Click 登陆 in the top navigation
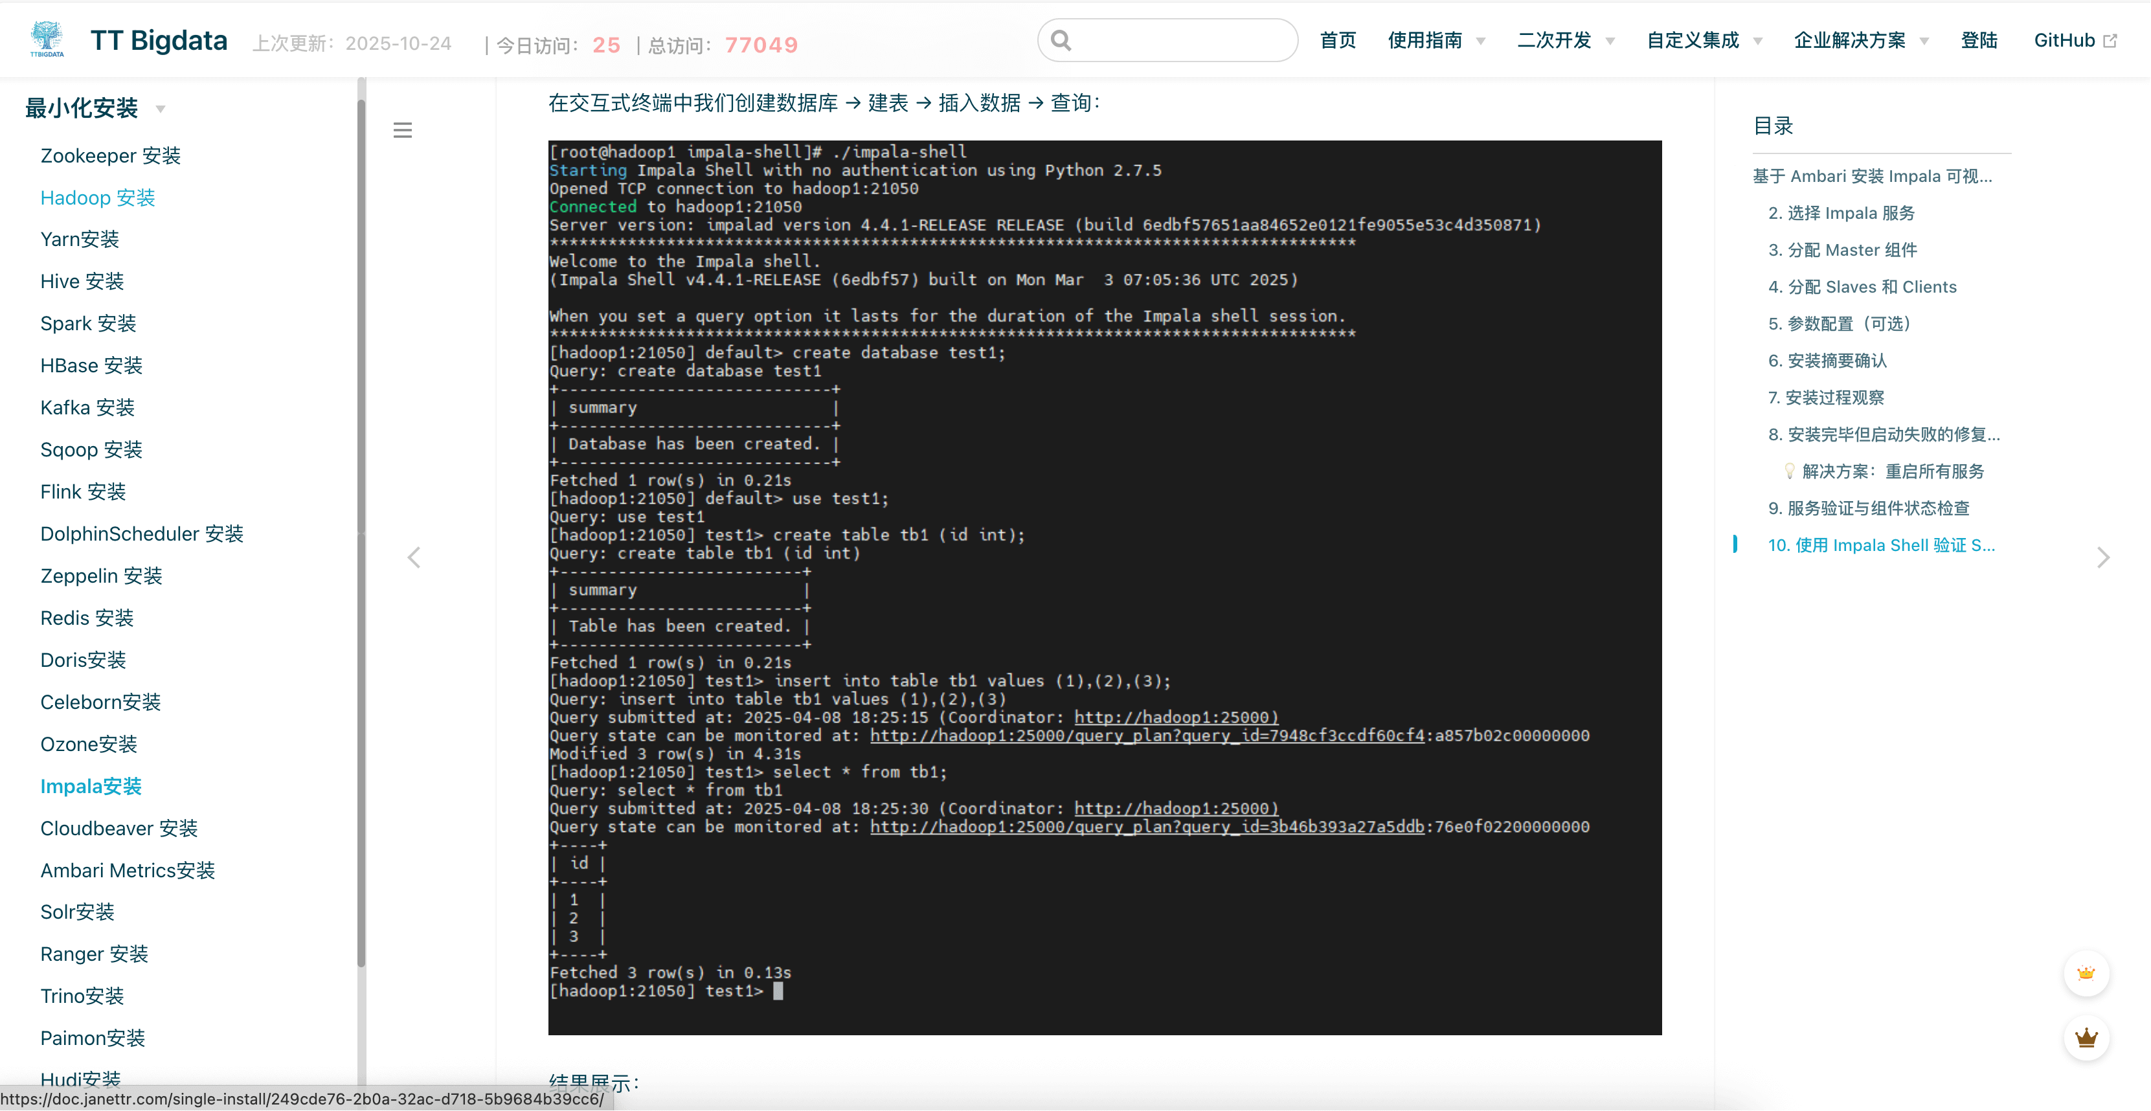This screenshot has width=2151, height=1111. click(x=1978, y=40)
